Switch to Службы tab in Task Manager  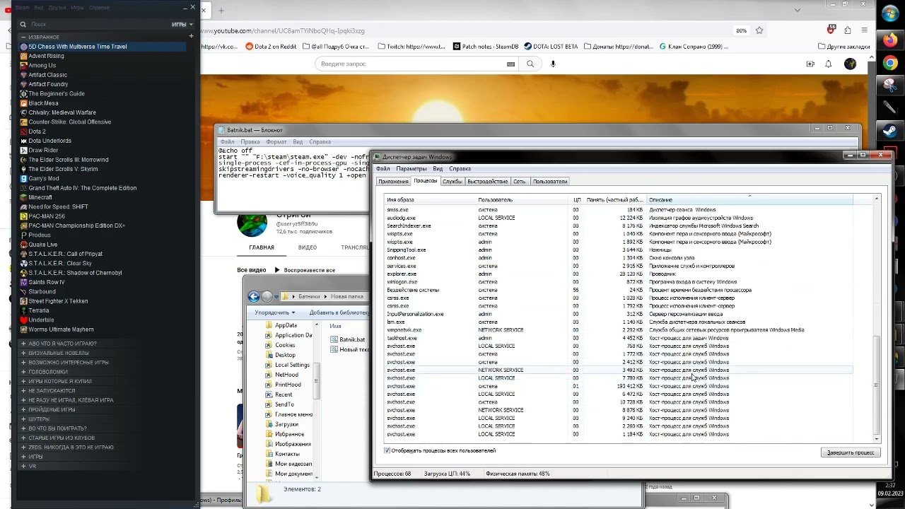point(452,182)
